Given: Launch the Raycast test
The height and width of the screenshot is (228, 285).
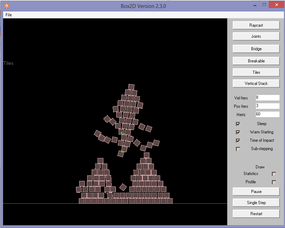Looking at the screenshot, I should point(256,25).
